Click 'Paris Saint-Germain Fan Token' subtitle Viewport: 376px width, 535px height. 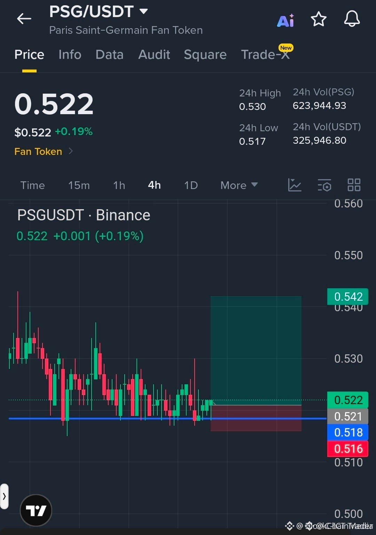[x=126, y=30]
